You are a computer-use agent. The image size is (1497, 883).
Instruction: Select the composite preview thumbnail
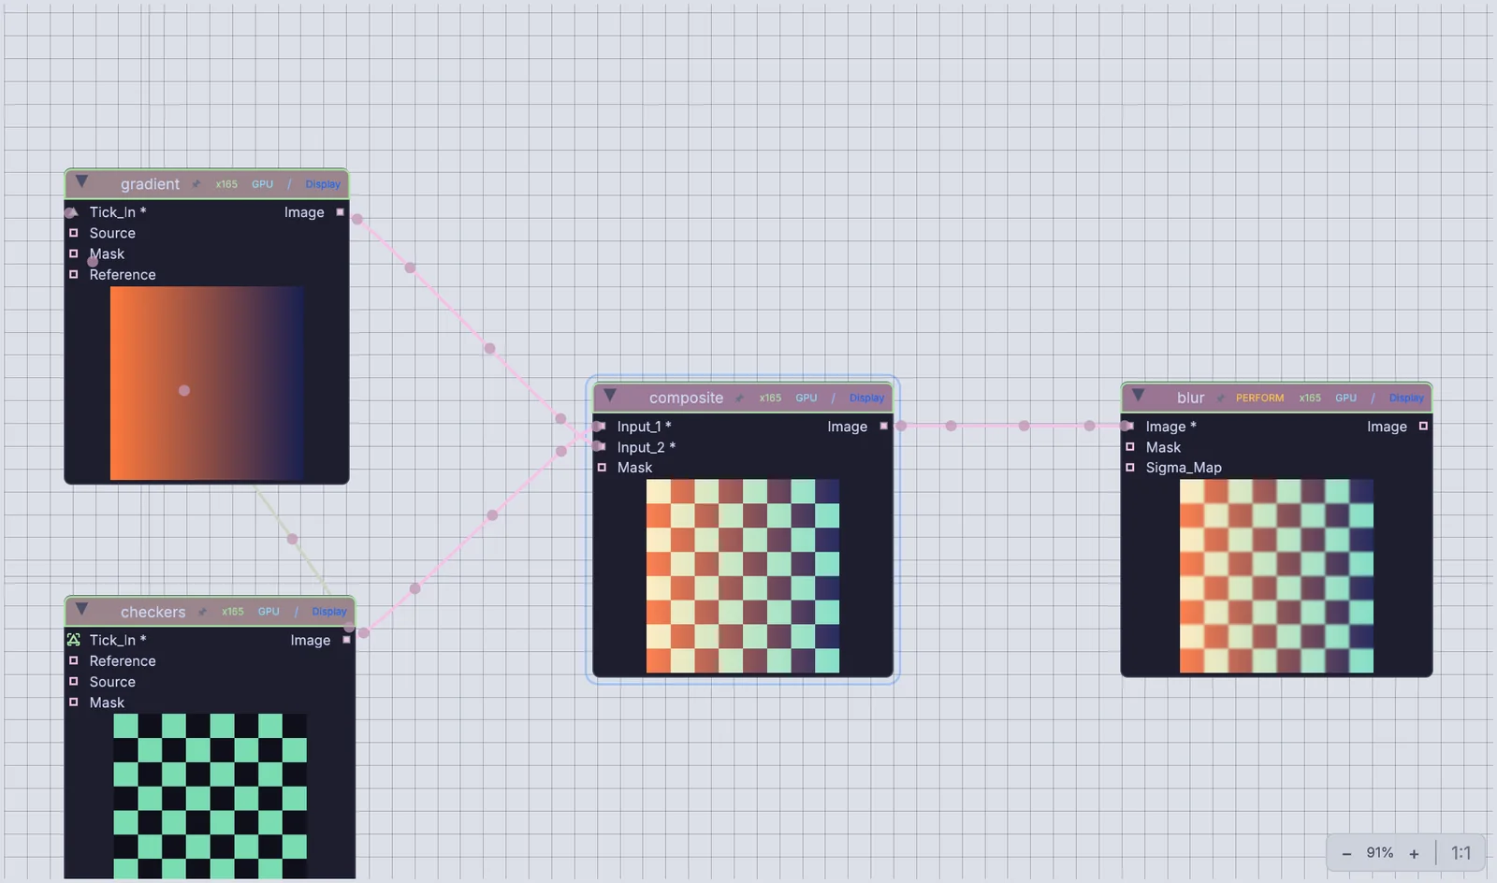pos(743,576)
